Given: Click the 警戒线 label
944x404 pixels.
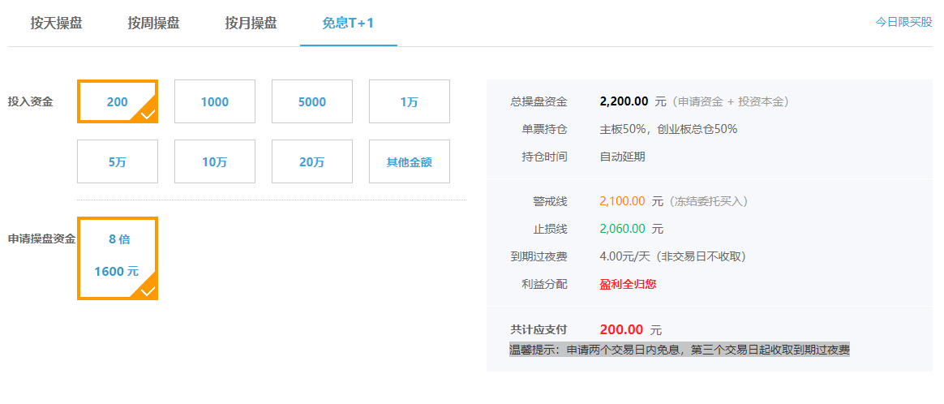Looking at the screenshot, I should (551, 201).
